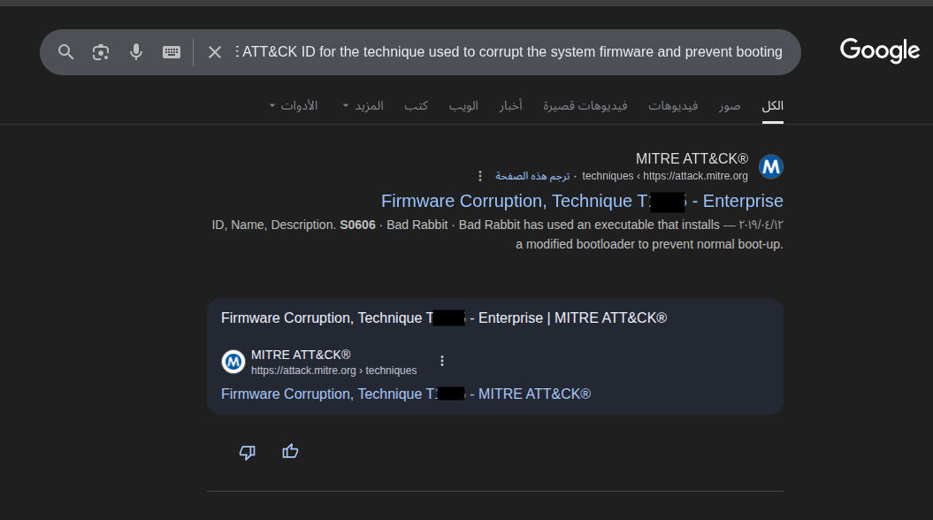
Task: Click the thumbs down feedback icon
Action: (248, 452)
